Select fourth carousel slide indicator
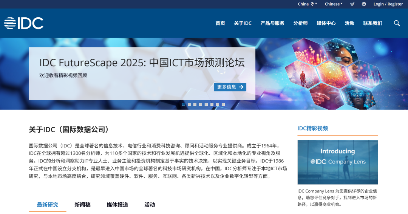 click(x=201, y=104)
